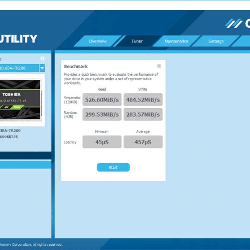The image size is (250, 250).
Task: Switch to the Tuner tab
Action: (137, 41)
